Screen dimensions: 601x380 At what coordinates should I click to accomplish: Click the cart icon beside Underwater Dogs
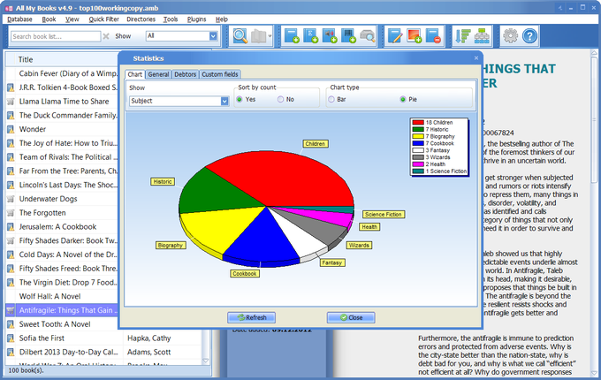(11, 199)
